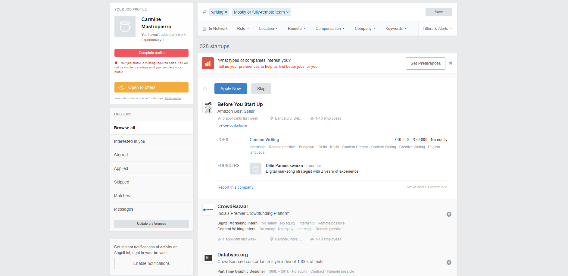Image resolution: width=568 pixels, height=276 pixels.
Task: Click Dilin Parameswaran's founder avatar
Action: tap(255, 169)
